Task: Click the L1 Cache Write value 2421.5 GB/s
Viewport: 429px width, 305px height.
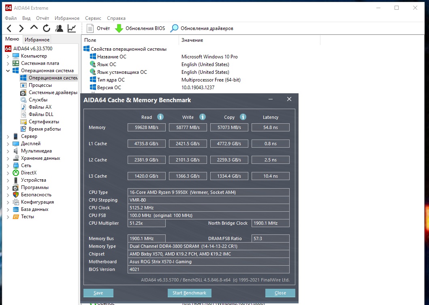Action: point(188,144)
